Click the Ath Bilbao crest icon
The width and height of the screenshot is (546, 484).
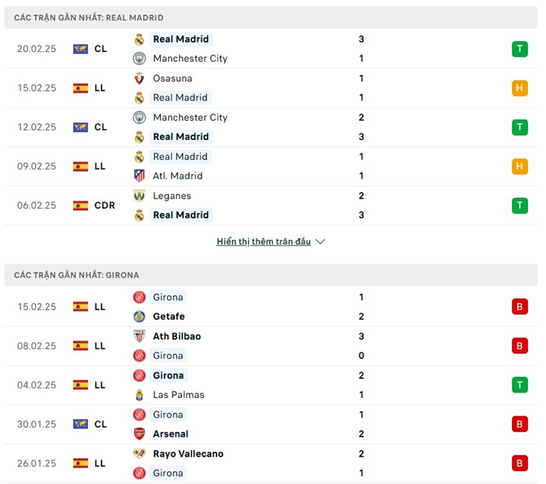139,336
